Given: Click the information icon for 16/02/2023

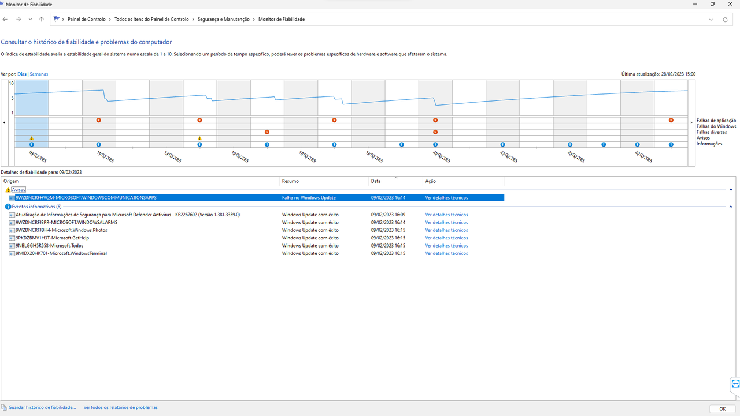Looking at the screenshot, I should tap(267, 144).
